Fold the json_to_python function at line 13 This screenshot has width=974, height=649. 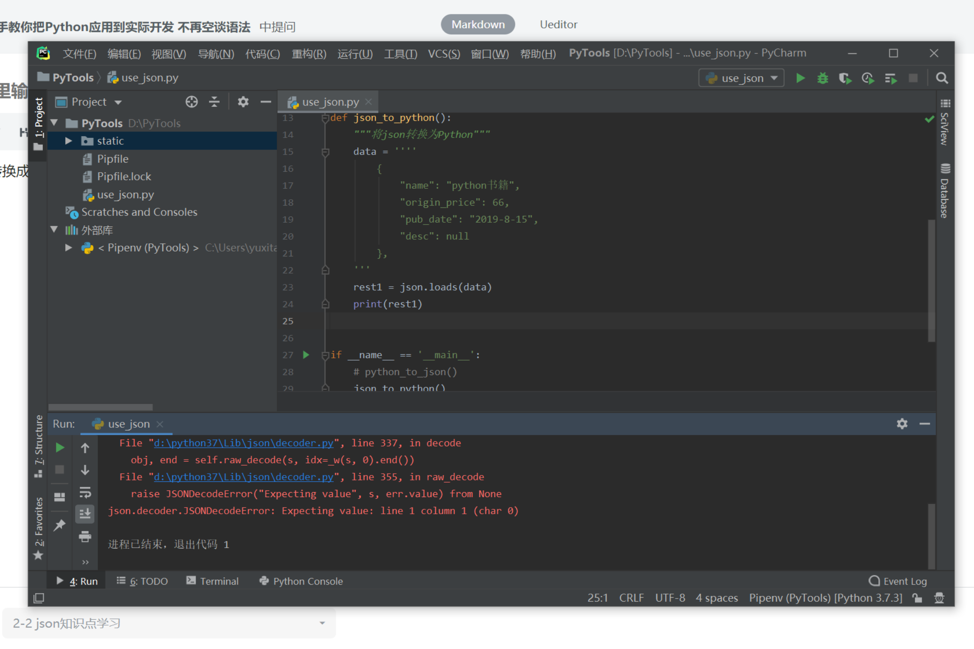pos(325,118)
